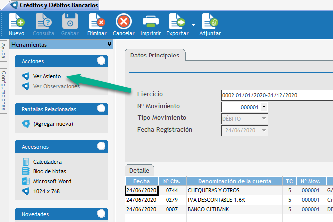The width and height of the screenshot is (333, 222).
Task: Open the Configuraciones side tab
Action: coord(4,90)
